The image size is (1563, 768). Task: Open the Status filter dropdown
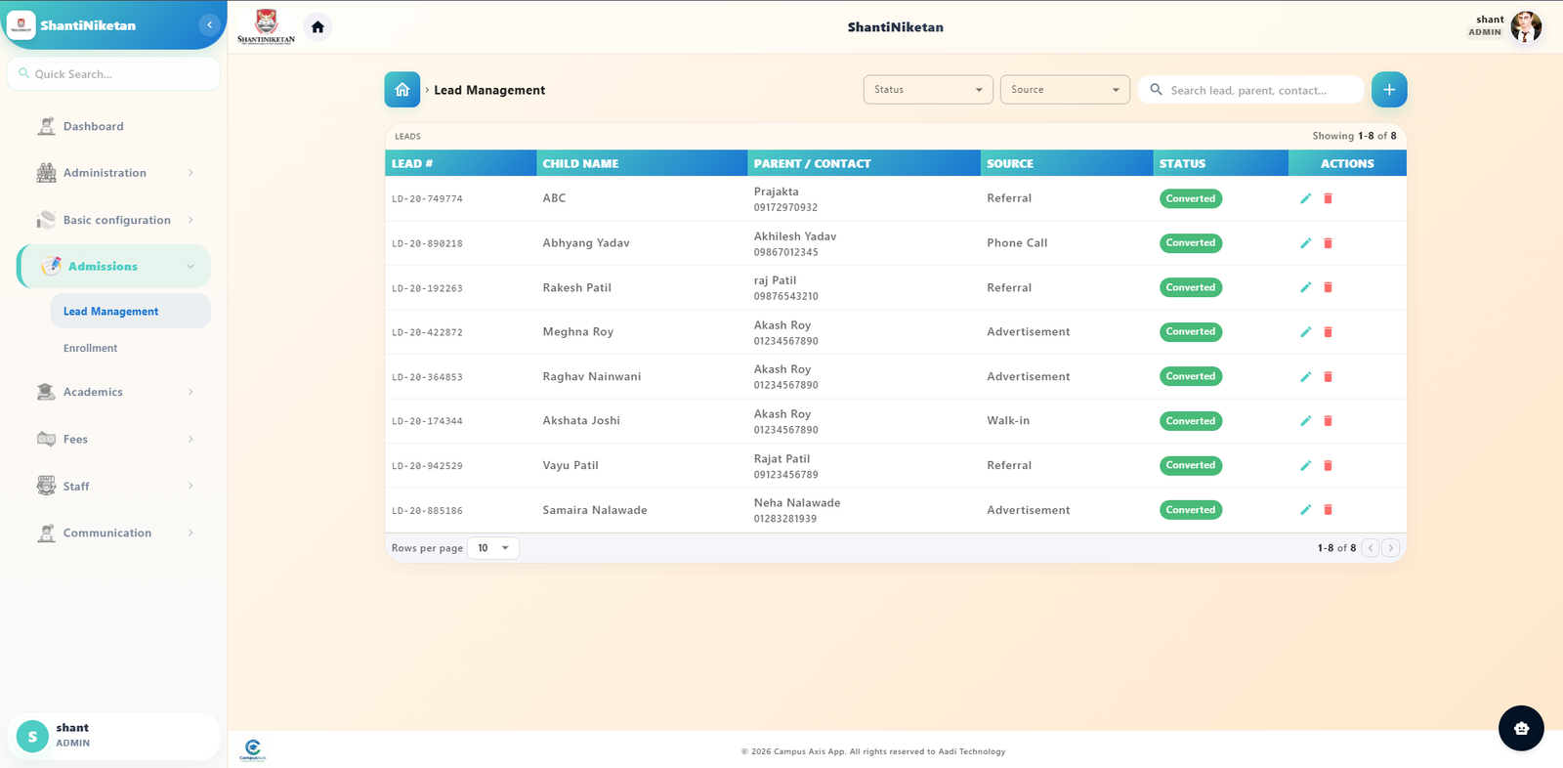(x=928, y=90)
